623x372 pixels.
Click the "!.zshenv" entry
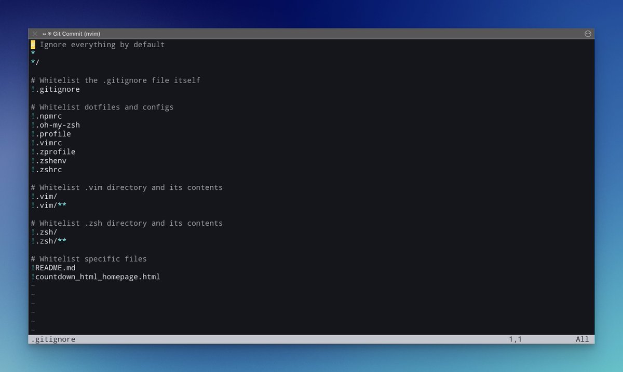tap(48, 161)
